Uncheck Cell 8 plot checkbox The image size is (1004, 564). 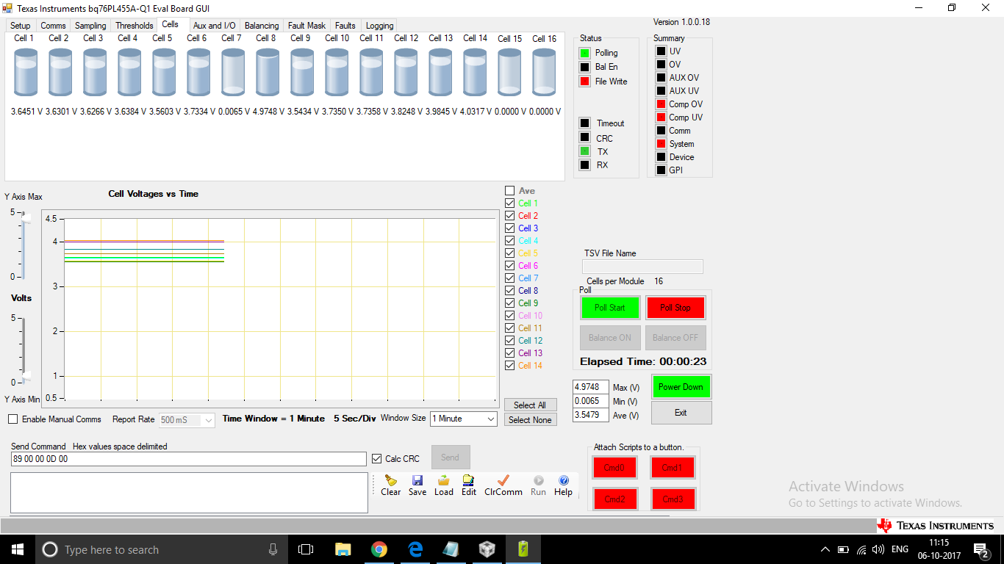point(510,291)
